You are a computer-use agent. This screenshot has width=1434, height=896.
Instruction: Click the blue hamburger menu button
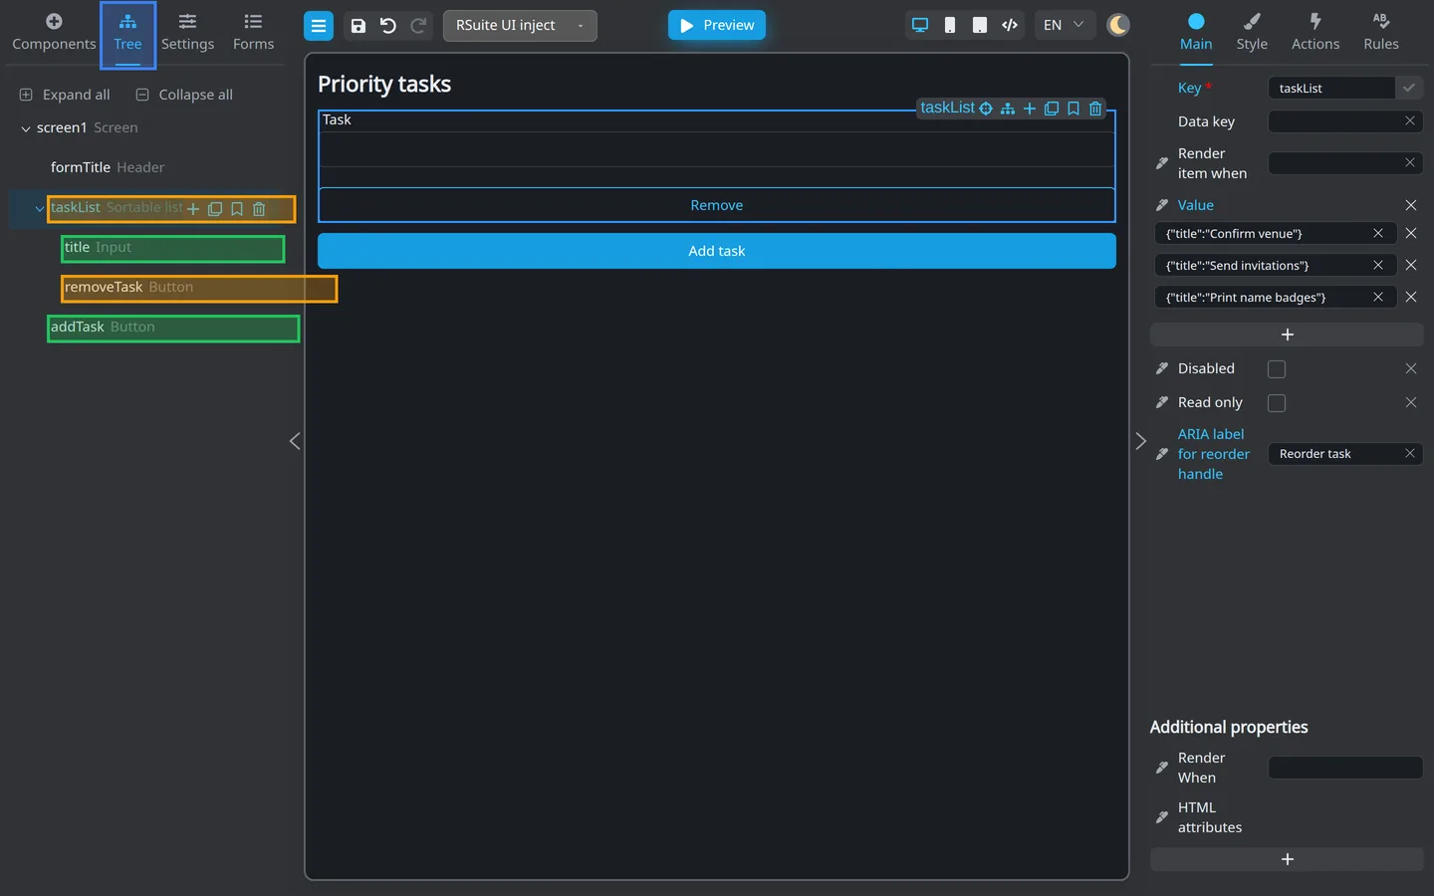[319, 26]
